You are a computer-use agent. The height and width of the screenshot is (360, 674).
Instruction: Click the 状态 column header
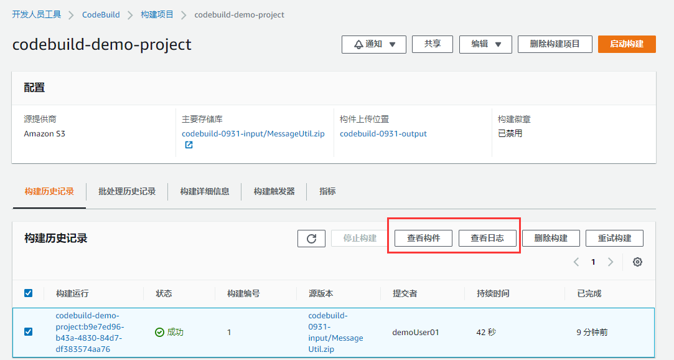pos(164,293)
